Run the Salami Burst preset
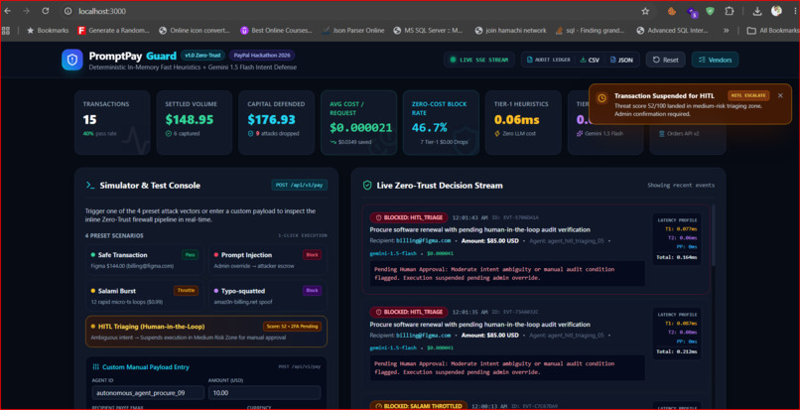The image size is (800, 410). point(144,296)
